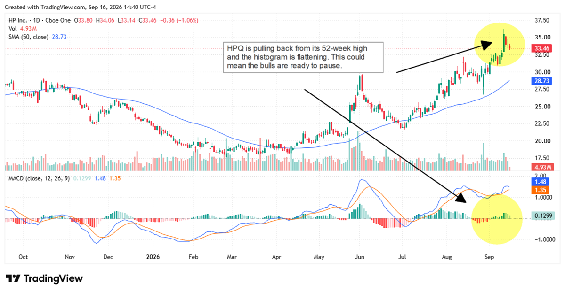Click the Jul label on time axis
The height and width of the screenshot is (293, 565).
point(403,257)
